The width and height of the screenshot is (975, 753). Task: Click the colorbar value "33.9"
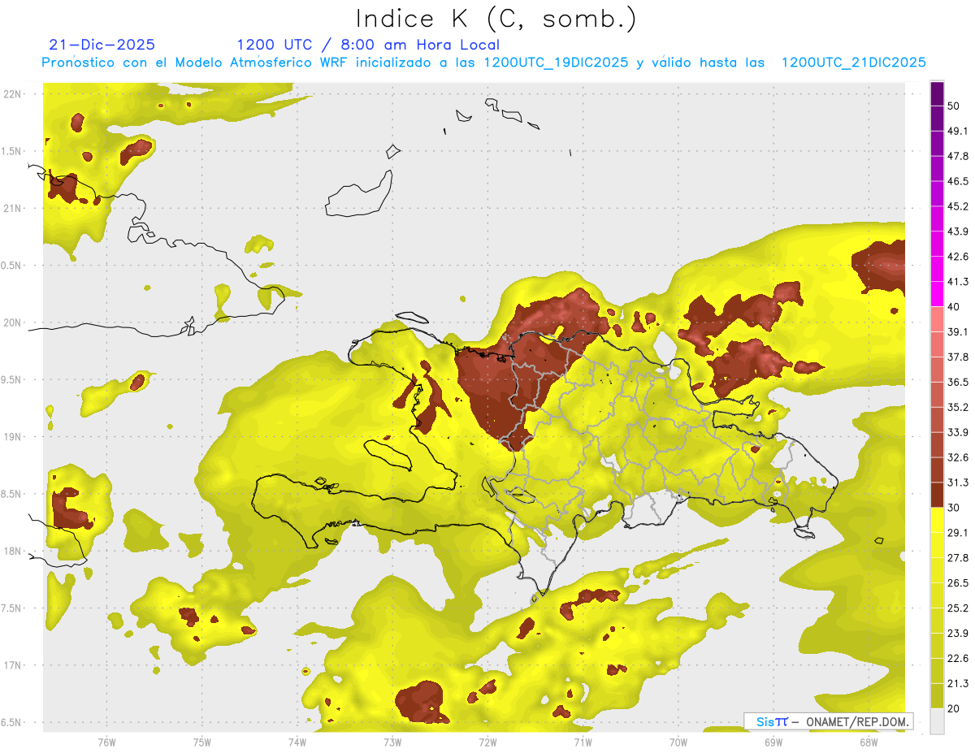coord(957,432)
